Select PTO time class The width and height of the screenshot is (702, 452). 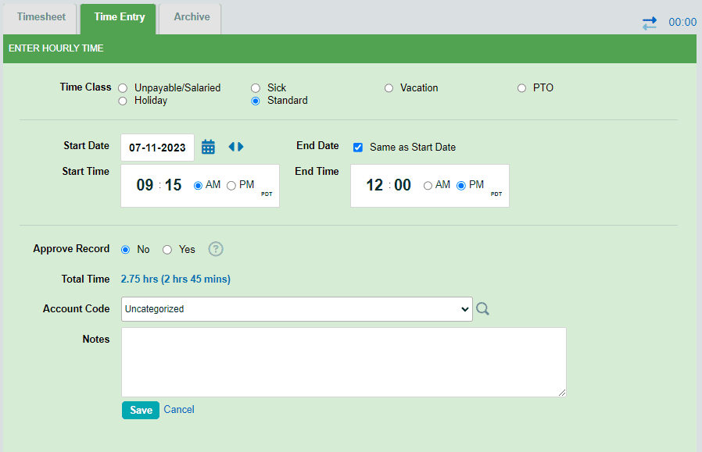[521, 88]
